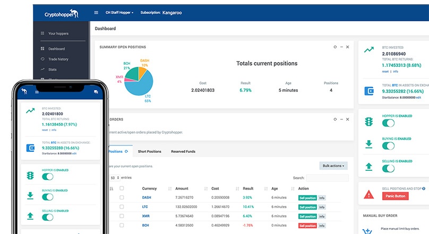Open the hamburger menu on phone header
Viewport: 429px width, 234px height.
[37, 92]
